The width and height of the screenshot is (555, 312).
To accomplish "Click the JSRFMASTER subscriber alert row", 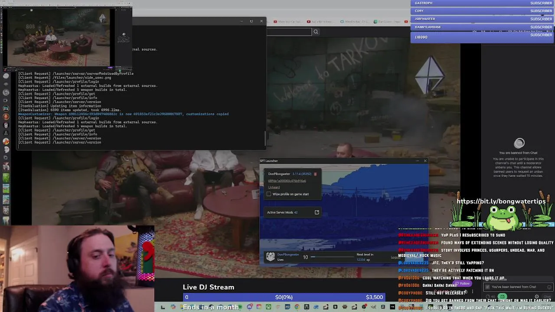I will tap(482, 19).
